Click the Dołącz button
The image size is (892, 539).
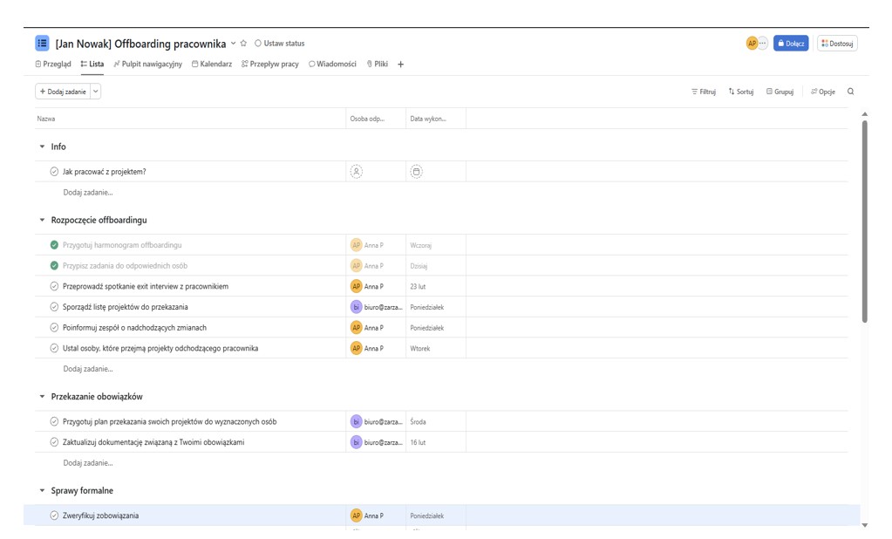click(791, 44)
